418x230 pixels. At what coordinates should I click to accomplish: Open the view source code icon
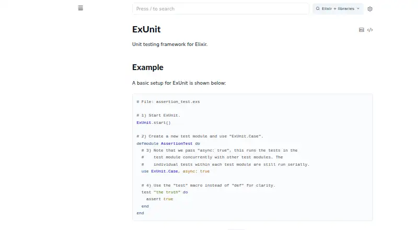click(370, 30)
